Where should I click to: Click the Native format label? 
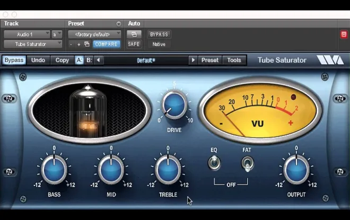click(x=159, y=44)
